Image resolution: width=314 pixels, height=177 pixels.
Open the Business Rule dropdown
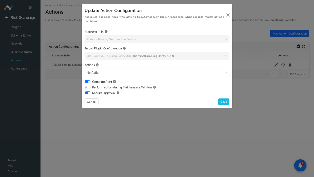coord(157,39)
